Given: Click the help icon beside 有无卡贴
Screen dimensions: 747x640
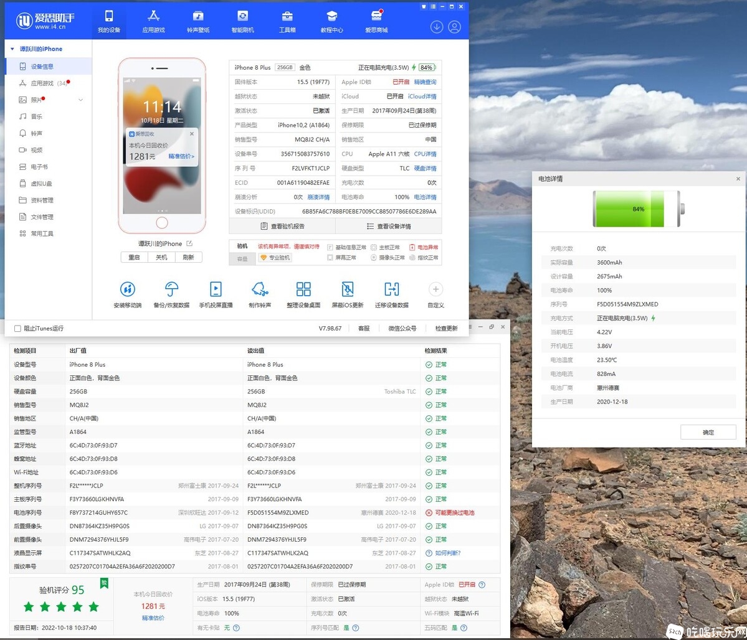Looking at the screenshot, I should click(236, 628).
